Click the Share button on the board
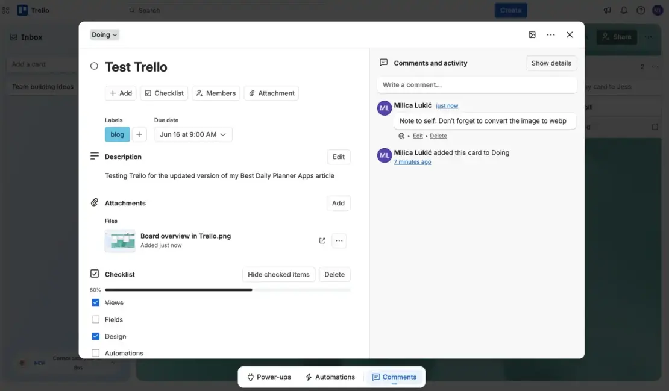Viewport: 669px width, 391px height. point(617,37)
